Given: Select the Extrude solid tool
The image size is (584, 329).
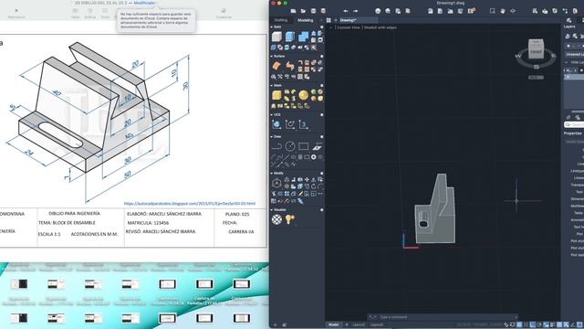Looking at the screenshot, I should [290, 37].
